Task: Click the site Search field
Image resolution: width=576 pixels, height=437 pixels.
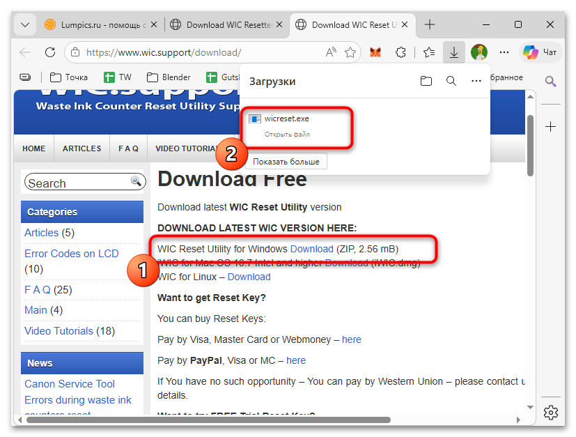Action: tap(78, 183)
